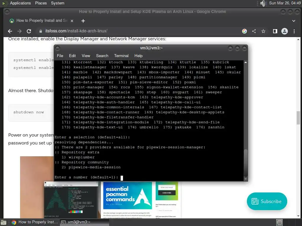Open the essential pacman commands thumbnail

tap(127, 195)
